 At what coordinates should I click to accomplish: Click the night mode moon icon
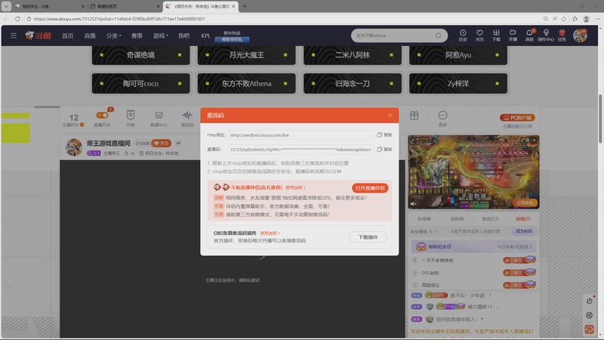589,301
